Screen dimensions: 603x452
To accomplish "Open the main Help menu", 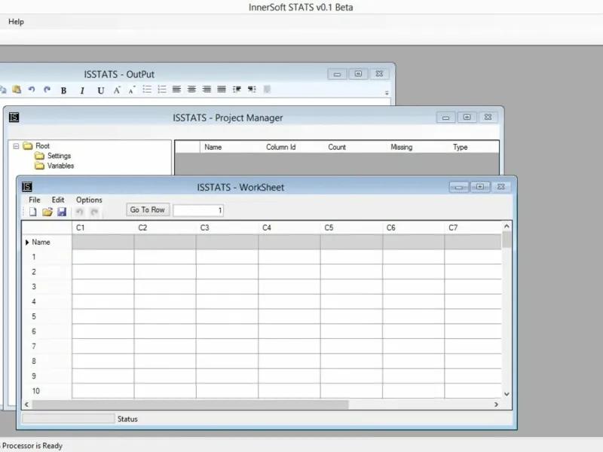I will (x=16, y=22).
